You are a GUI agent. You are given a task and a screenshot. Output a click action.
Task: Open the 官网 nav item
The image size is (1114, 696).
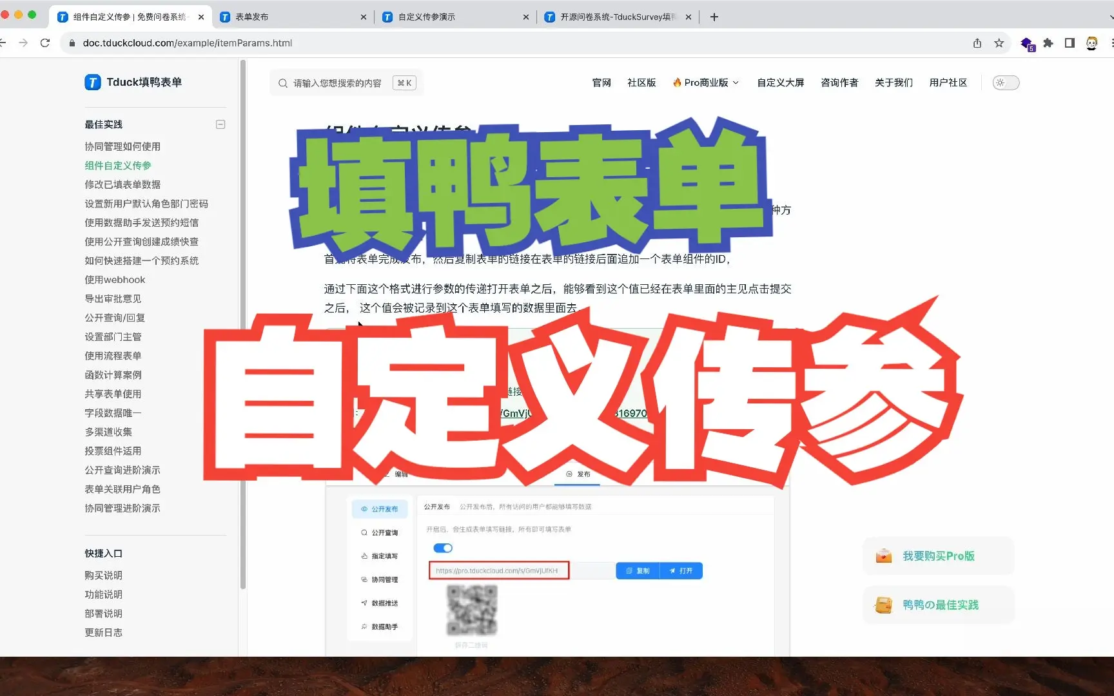[x=601, y=82]
